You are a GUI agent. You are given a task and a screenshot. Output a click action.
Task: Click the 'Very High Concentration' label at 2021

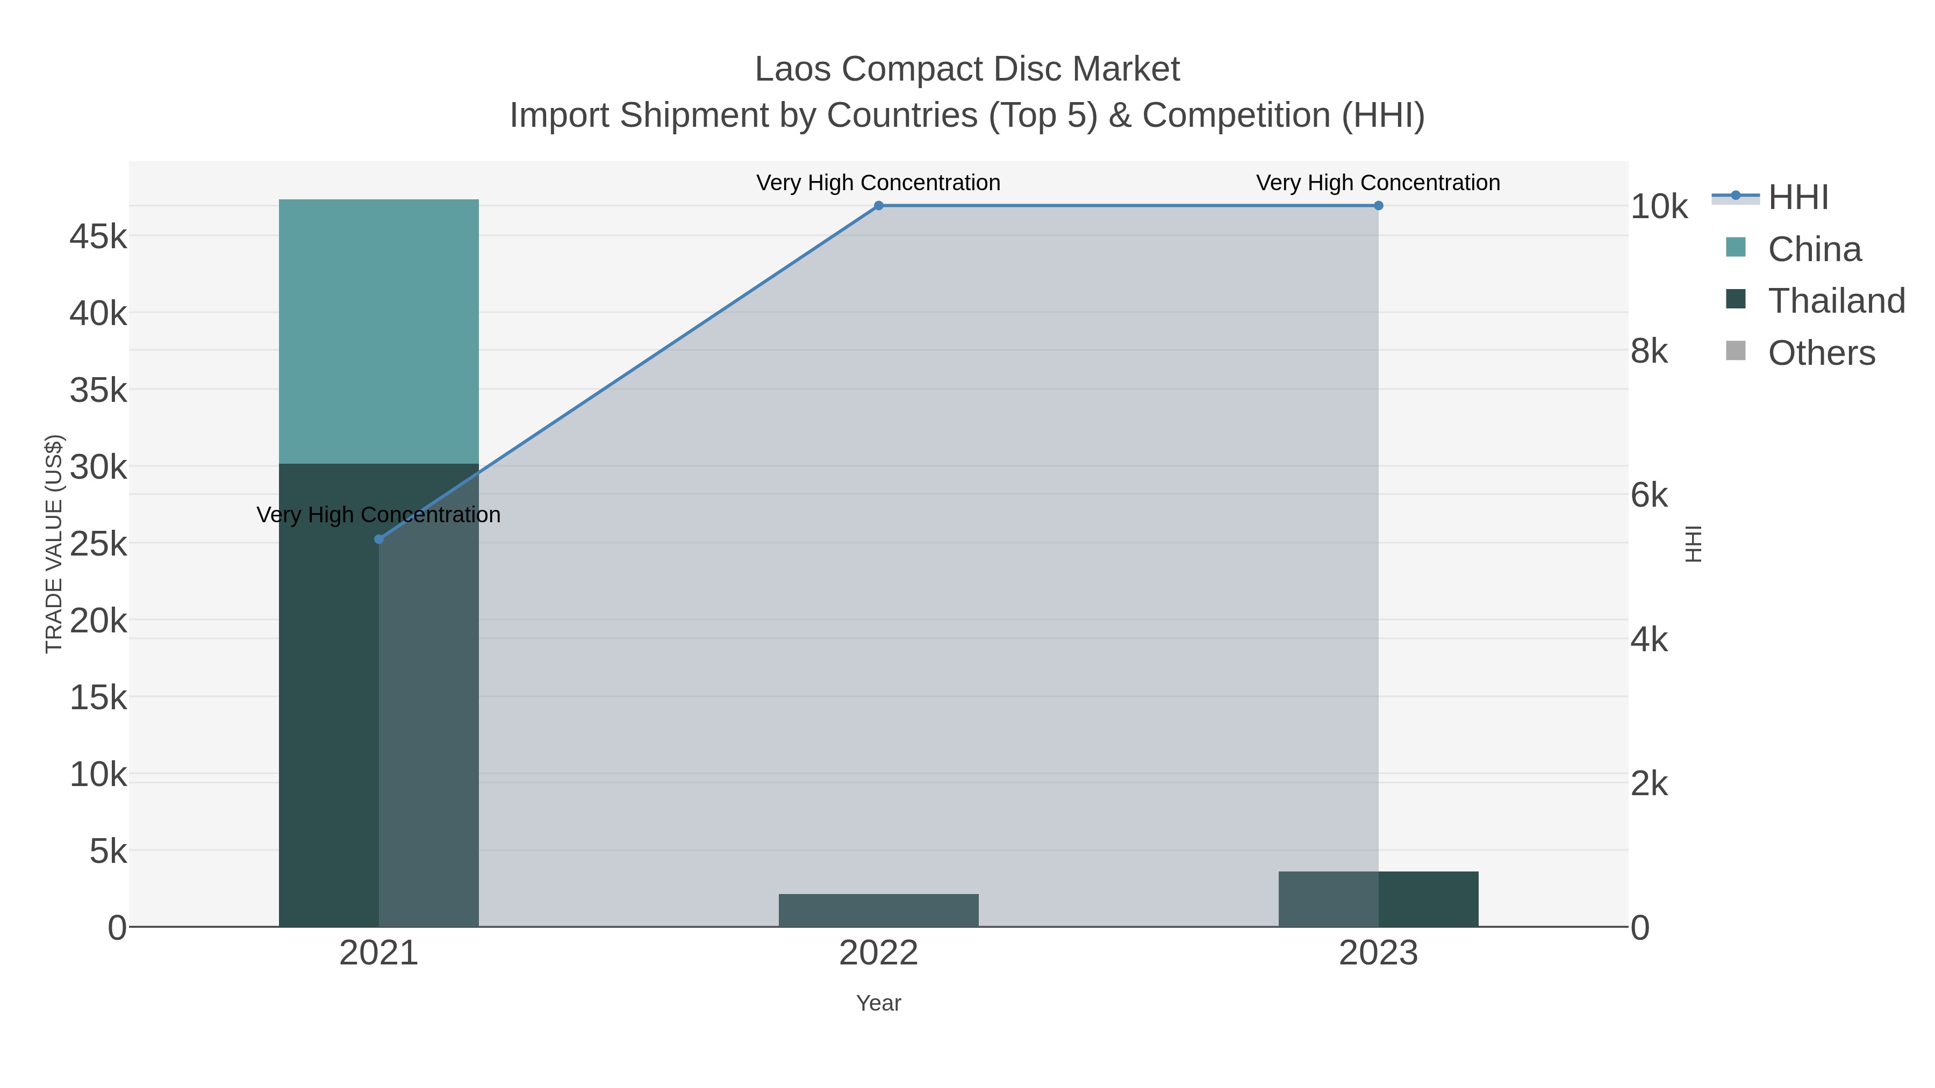click(378, 514)
